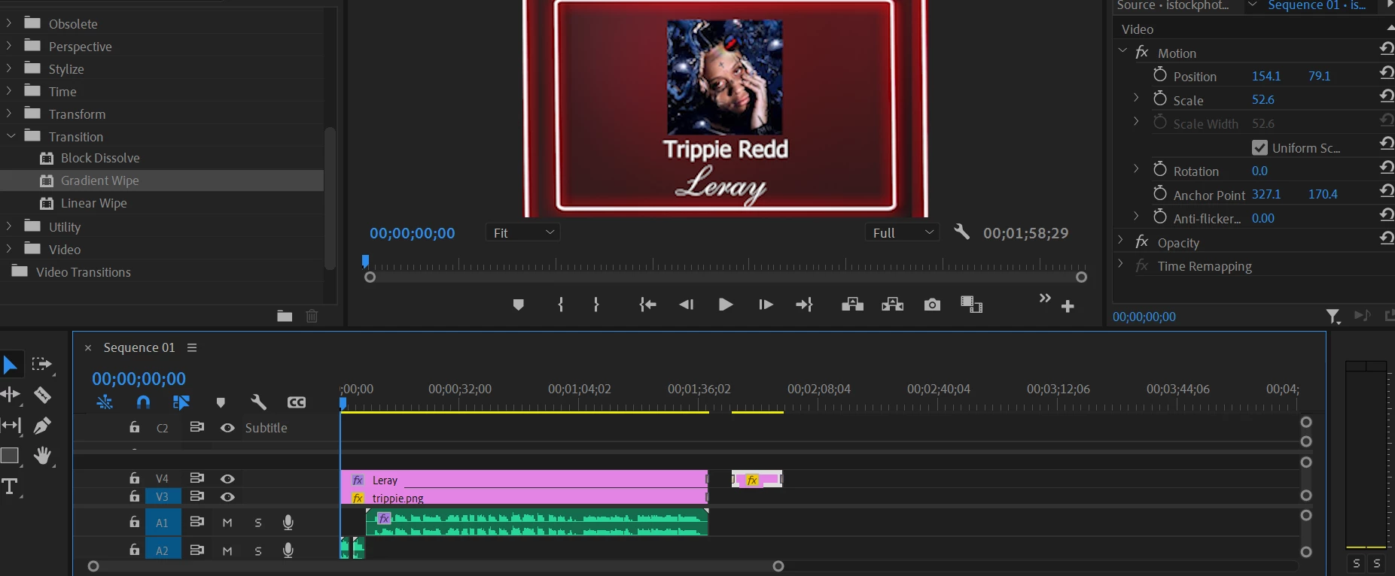The image size is (1395, 576).
Task: Export frame with camera icon
Action: [932, 305]
